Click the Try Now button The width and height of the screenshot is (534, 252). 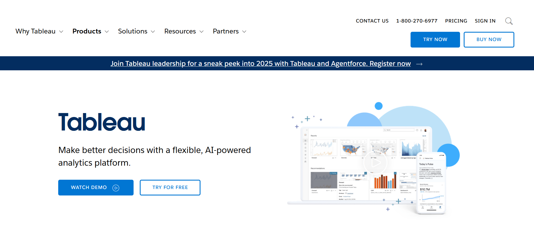point(435,40)
